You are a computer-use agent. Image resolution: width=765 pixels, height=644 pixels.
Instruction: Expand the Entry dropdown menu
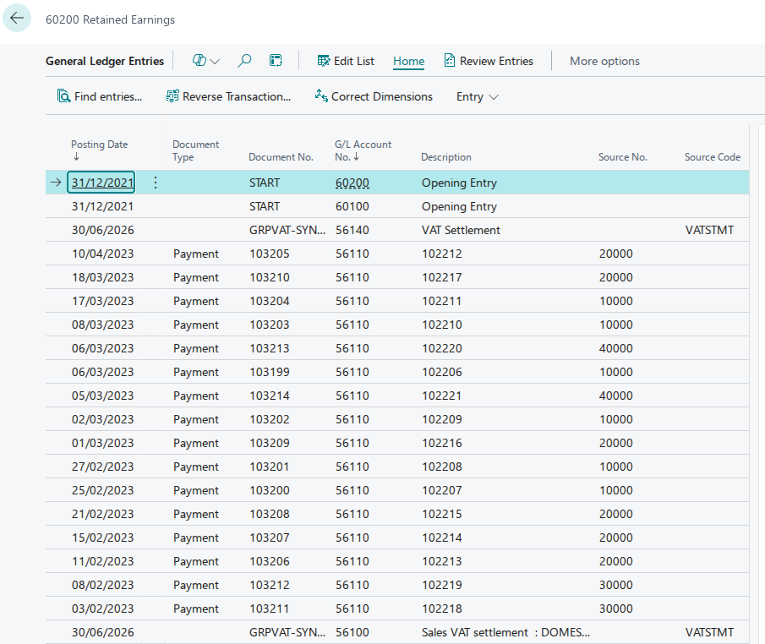[477, 96]
